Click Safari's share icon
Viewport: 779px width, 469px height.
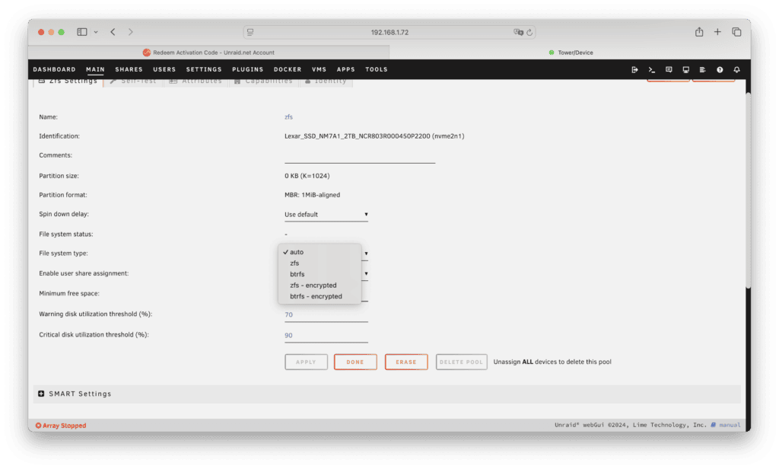(698, 32)
